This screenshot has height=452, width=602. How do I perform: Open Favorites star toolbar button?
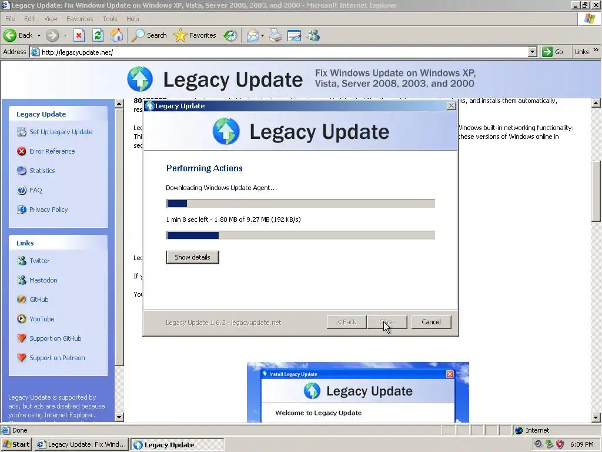pyautogui.click(x=195, y=35)
